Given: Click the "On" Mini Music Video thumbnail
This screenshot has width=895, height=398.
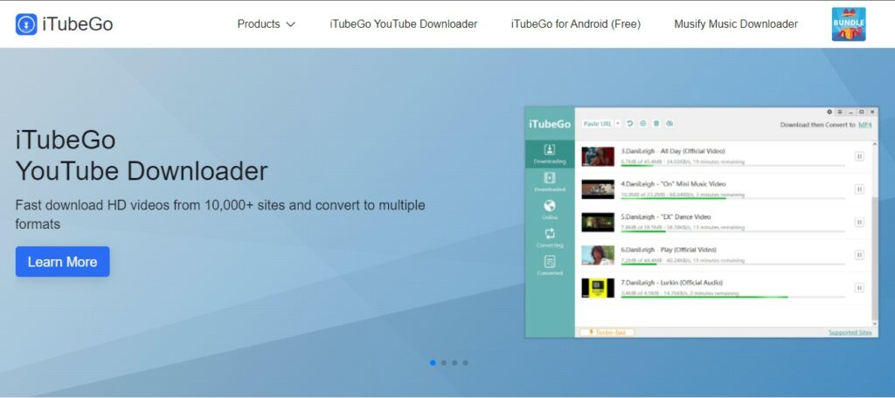Looking at the screenshot, I should point(598,189).
